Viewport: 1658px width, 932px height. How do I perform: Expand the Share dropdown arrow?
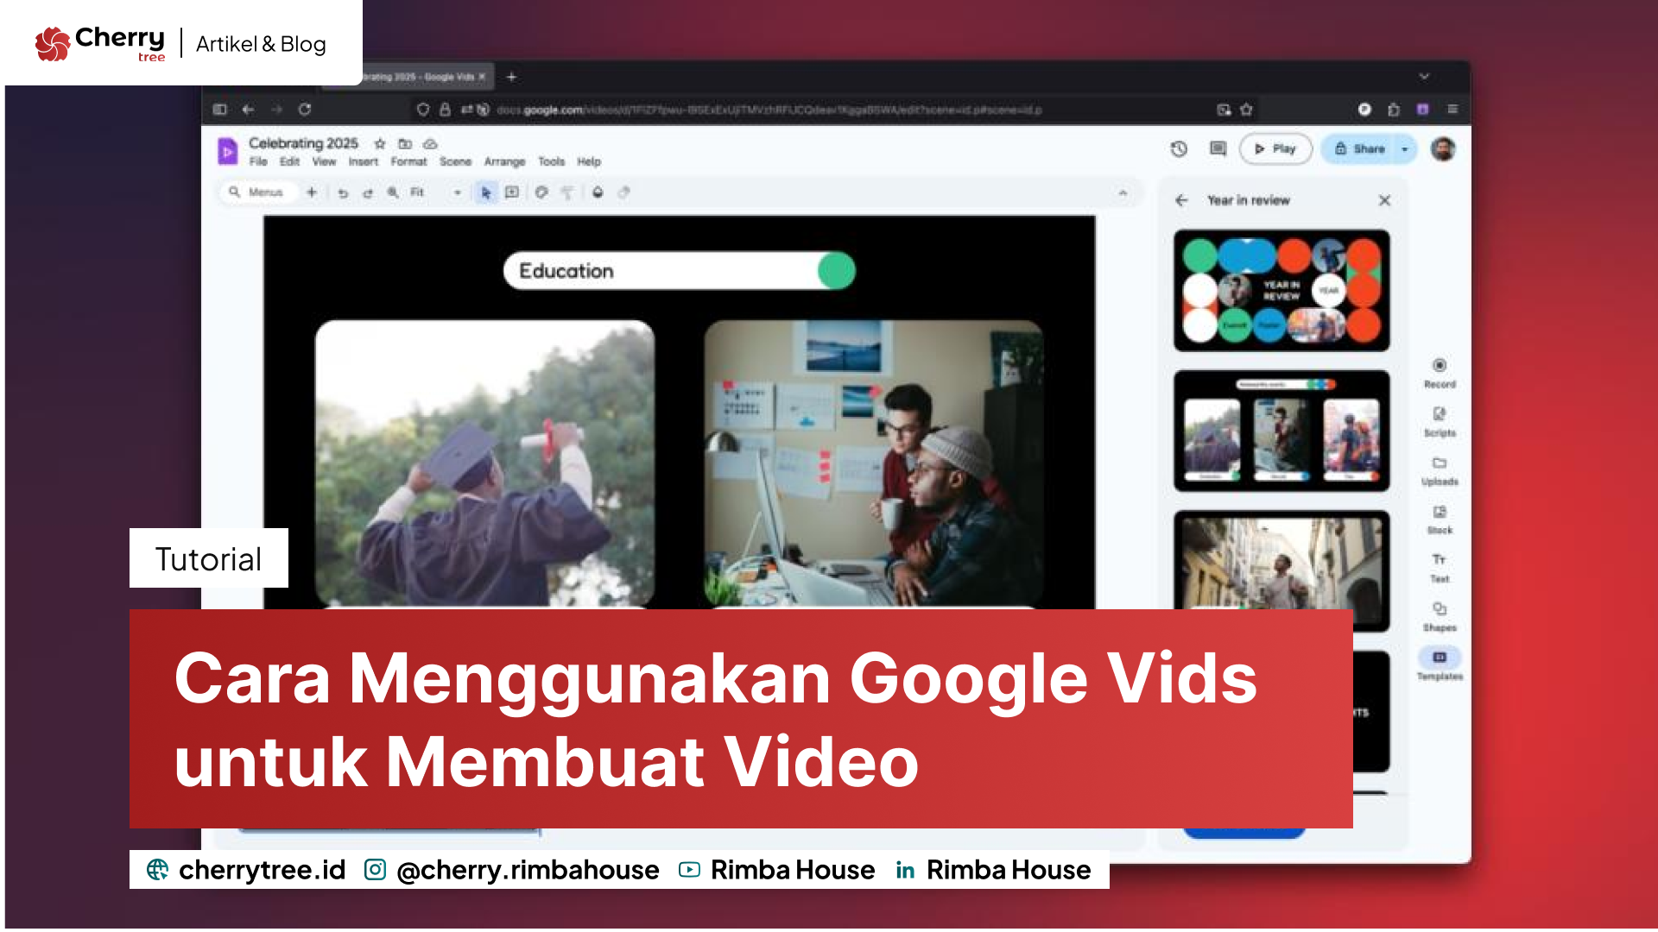point(1405,148)
